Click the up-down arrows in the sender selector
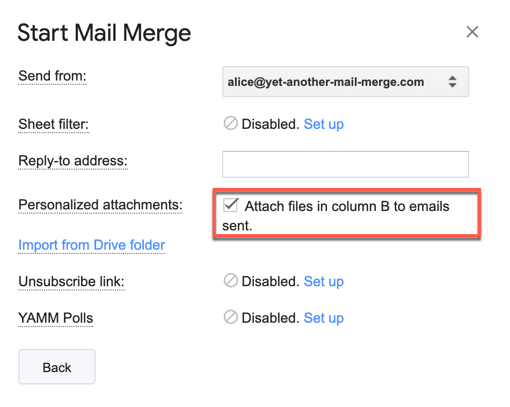Screen dimensions: 510x407 point(453,82)
